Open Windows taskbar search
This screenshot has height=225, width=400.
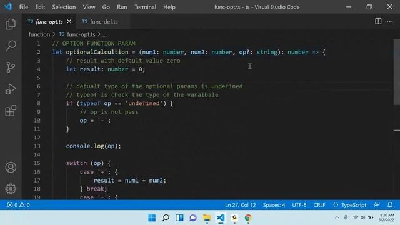click(x=166, y=218)
